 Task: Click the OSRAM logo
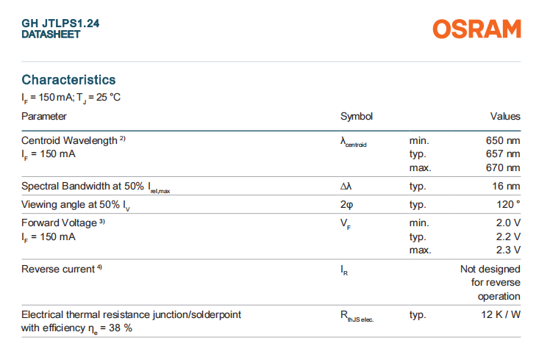click(x=476, y=29)
